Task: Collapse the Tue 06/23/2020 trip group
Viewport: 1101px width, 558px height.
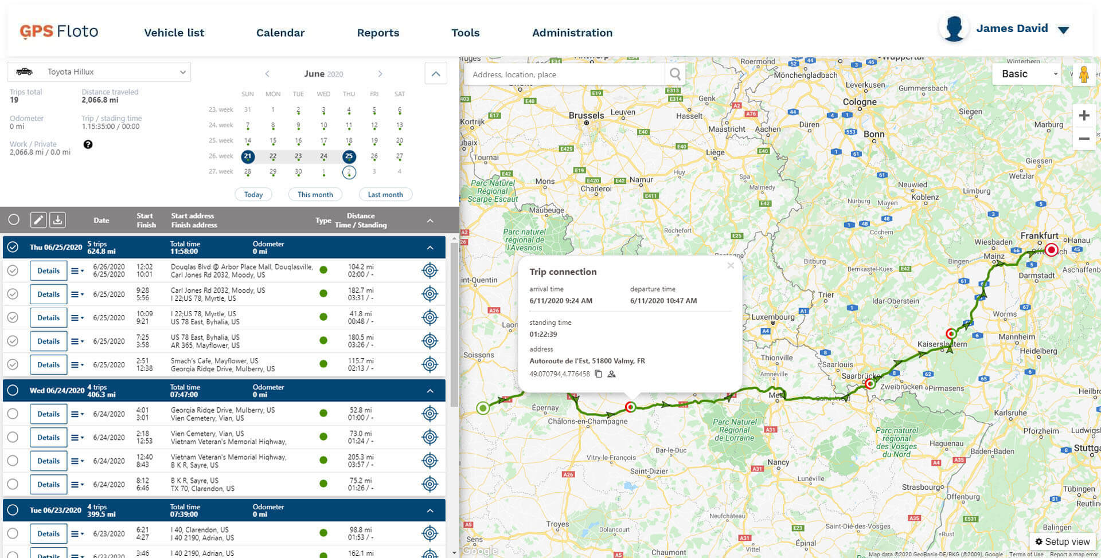Action: coord(430,510)
